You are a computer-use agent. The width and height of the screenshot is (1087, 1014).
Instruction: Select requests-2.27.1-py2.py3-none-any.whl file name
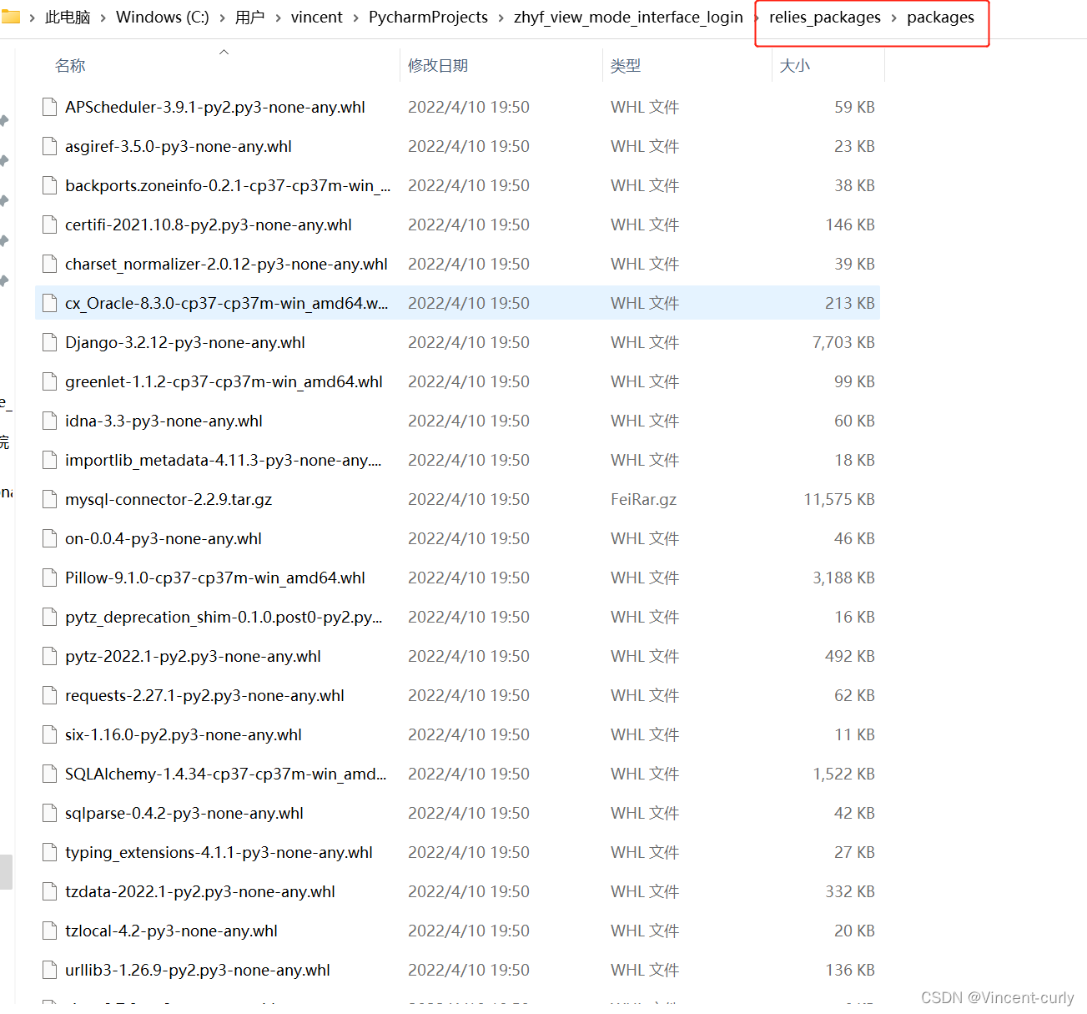(204, 695)
